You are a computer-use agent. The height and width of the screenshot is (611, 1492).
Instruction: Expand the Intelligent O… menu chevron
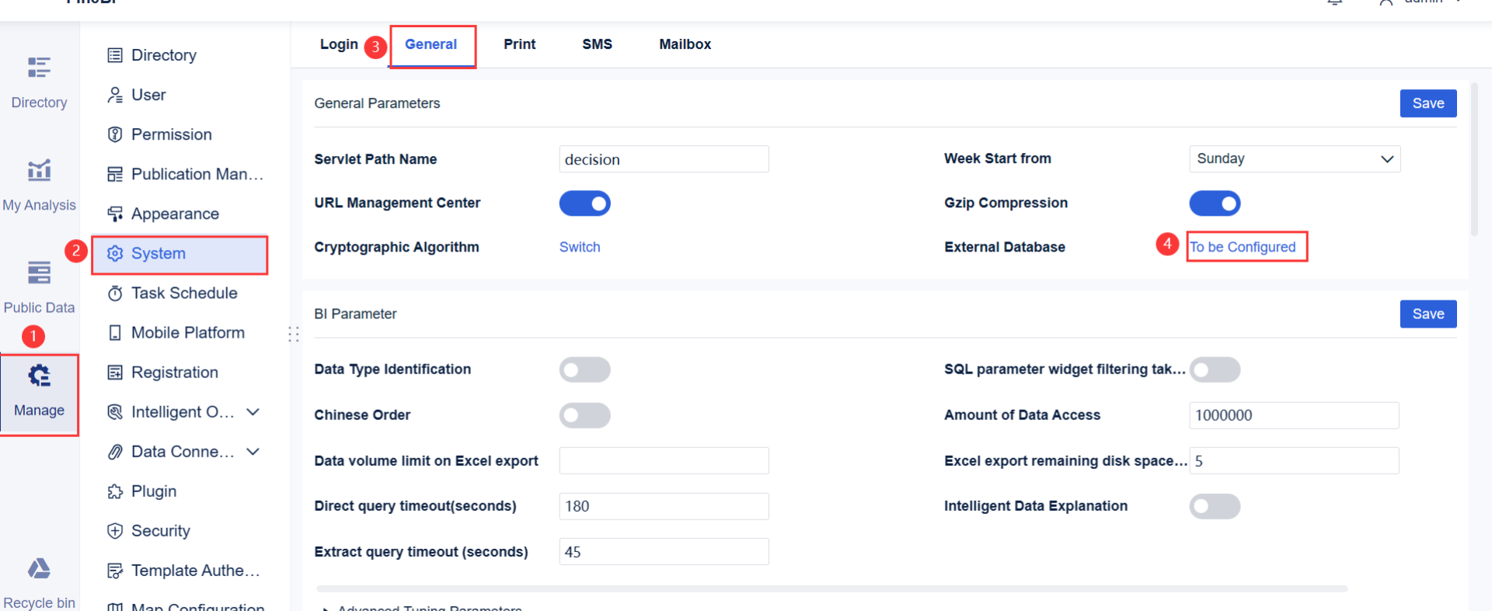tap(253, 412)
